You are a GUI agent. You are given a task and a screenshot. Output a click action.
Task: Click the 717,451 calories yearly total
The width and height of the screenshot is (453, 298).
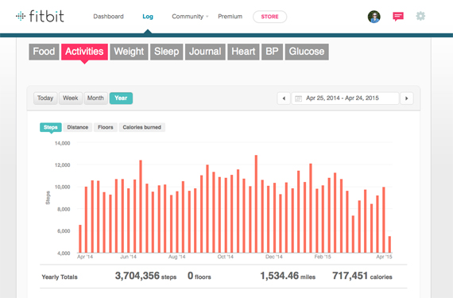[362, 276]
